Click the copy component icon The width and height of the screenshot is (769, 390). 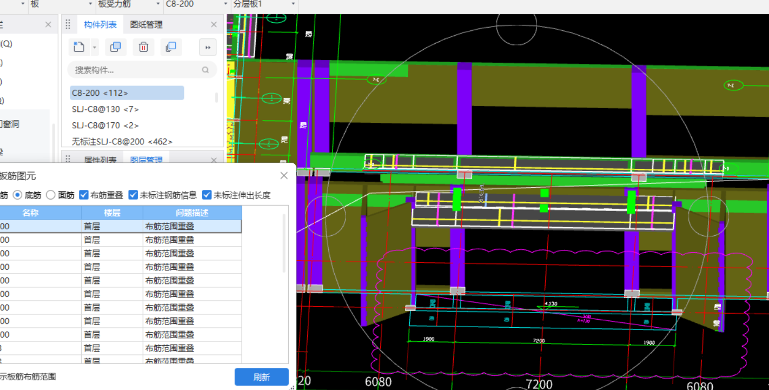(x=115, y=47)
